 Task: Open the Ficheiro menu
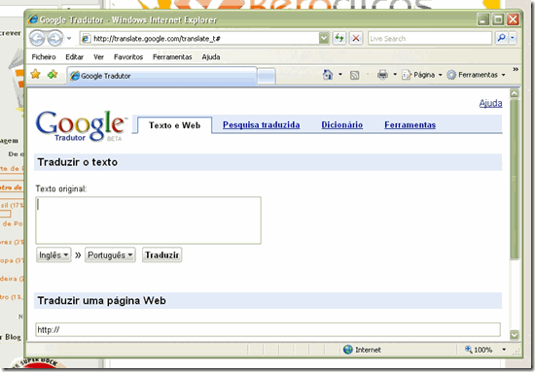point(44,57)
